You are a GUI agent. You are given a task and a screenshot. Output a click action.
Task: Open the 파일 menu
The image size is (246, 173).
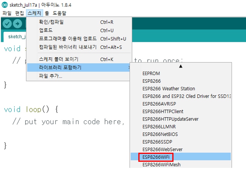point(7,13)
